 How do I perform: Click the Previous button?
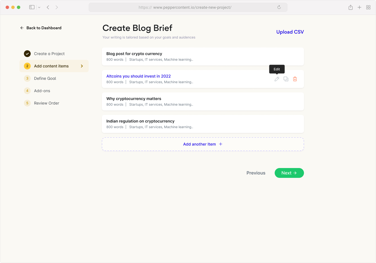256,173
